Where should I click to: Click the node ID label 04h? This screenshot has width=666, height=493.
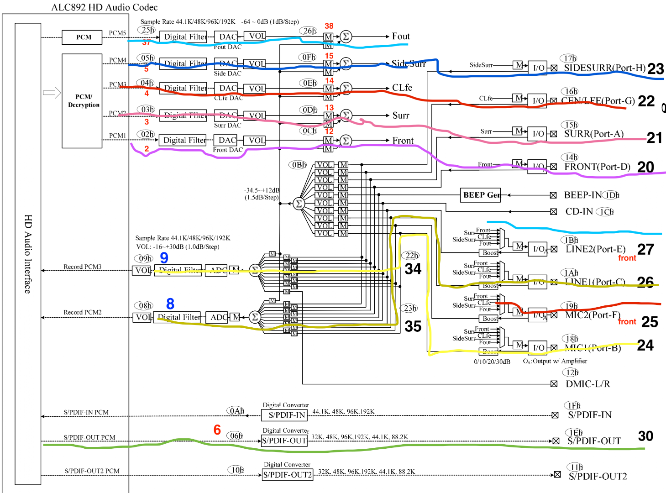(147, 83)
